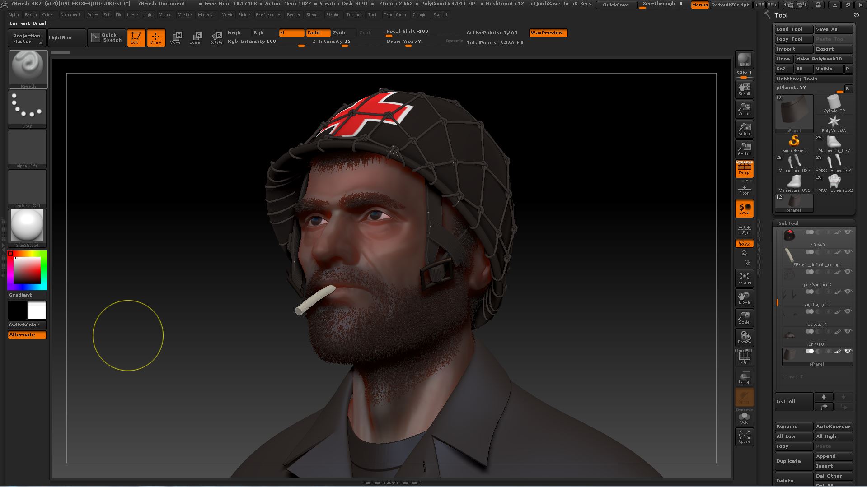The width and height of the screenshot is (867, 487).
Task: Select the top-shelf Scale tool
Action: click(195, 38)
